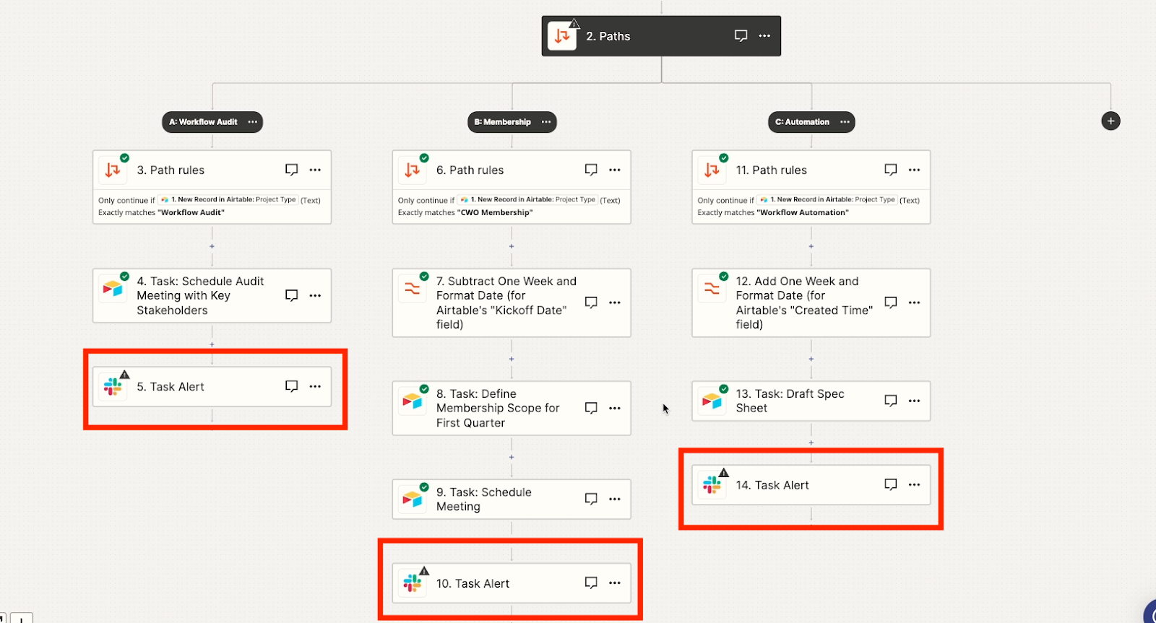Click Airtable icon on step 8 Define Membership Scope

tap(413, 401)
